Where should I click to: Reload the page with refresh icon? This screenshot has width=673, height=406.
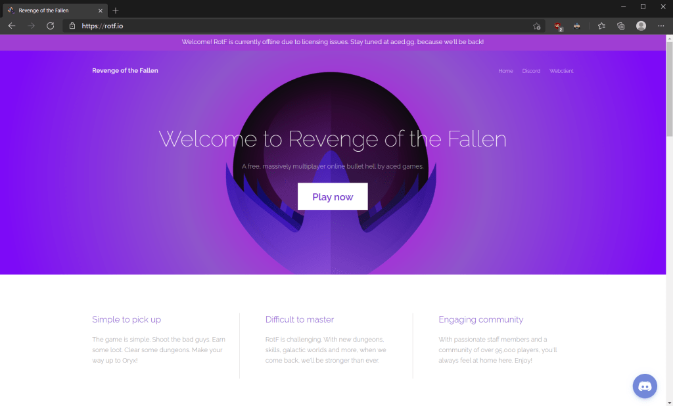50,26
